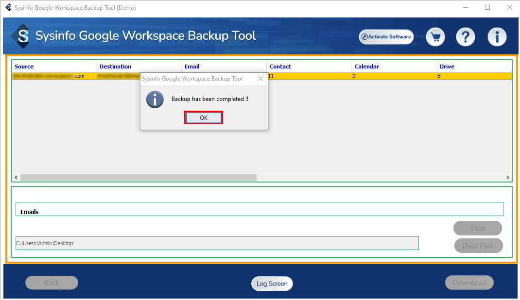
Task: Click the horizontal scrollbar left arrow
Action: pyautogui.click(x=16, y=178)
